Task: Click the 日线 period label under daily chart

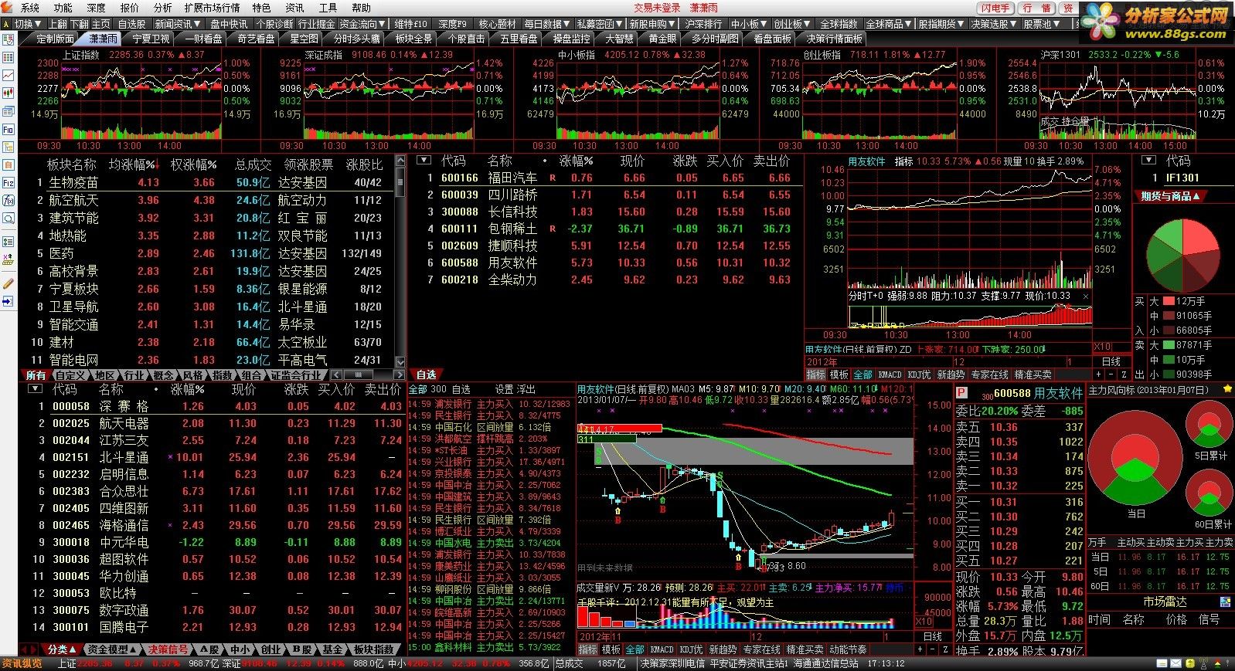Action: (x=933, y=637)
